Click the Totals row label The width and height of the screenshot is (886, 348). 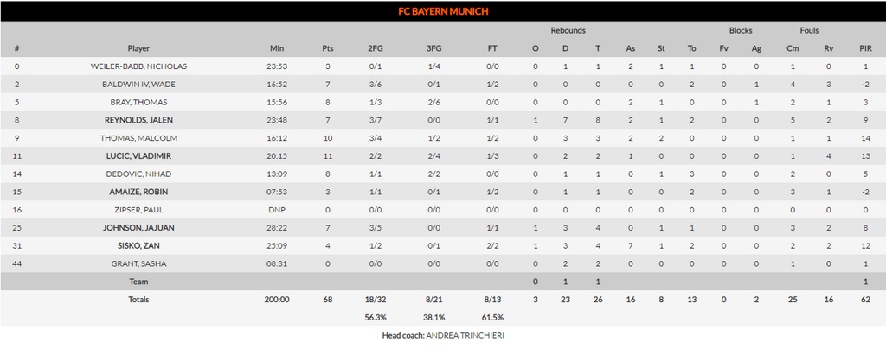[x=138, y=300]
